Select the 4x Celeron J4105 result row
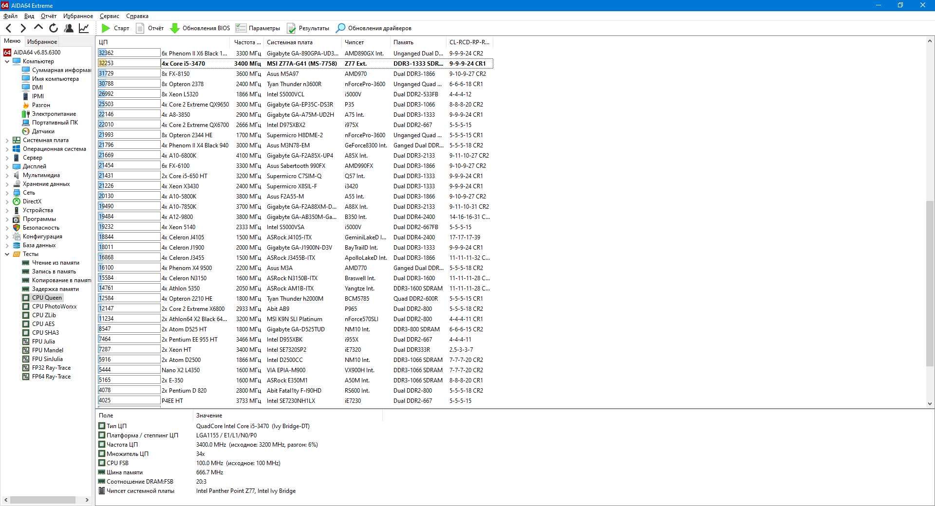The width and height of the screenshot is (935, 506). point(295,237)
